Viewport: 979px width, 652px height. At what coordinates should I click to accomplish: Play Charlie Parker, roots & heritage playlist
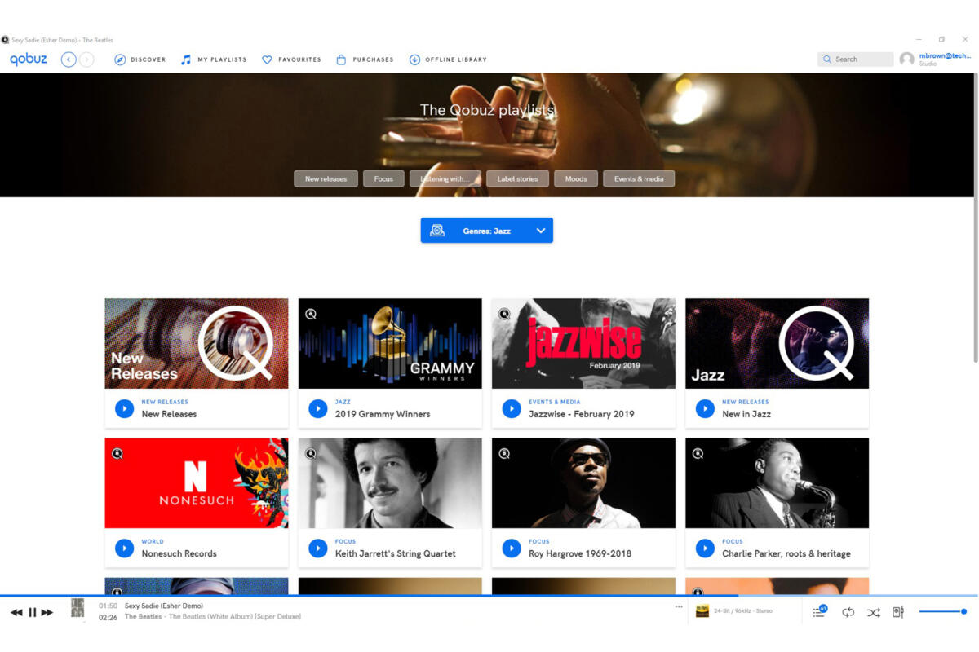coord(705,548)
